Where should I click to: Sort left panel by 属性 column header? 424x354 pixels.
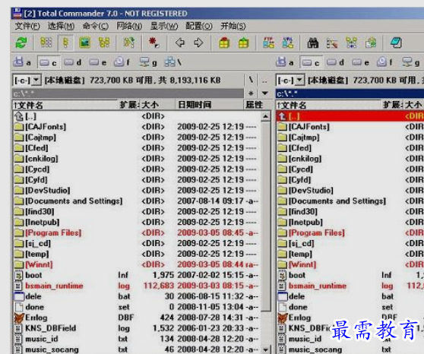pos(257,105)
